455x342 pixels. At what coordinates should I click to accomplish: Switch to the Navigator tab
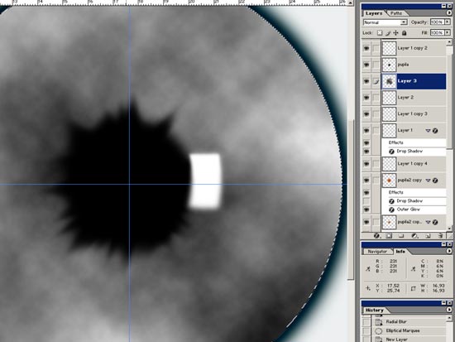click(x=377, y=252)
